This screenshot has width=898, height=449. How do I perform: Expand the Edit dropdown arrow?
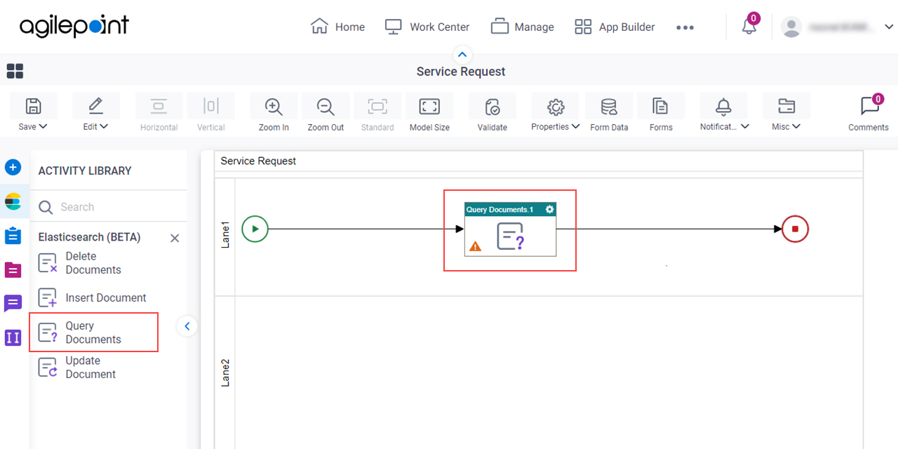pyautogui.click(x=105, y=127)
